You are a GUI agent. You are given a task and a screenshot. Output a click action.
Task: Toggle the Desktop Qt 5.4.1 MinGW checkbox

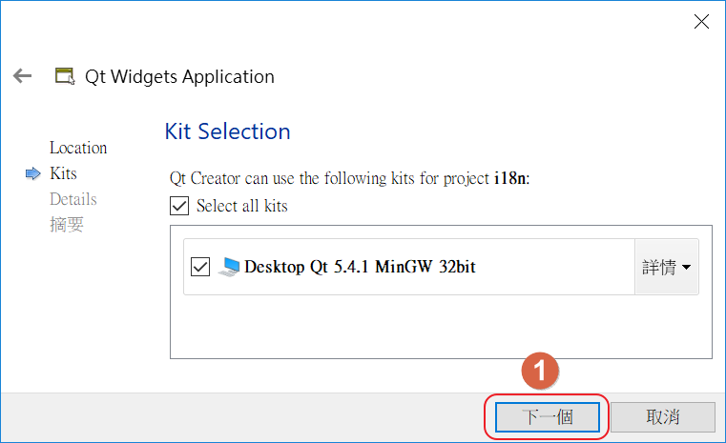tap(200, 267)
